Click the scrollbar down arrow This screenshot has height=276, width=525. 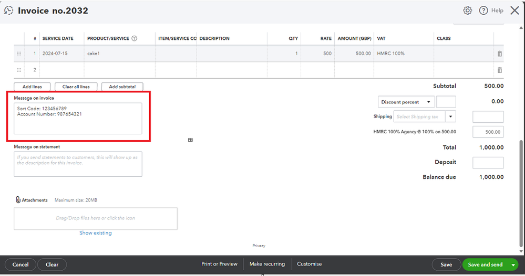tap(521, 251)
